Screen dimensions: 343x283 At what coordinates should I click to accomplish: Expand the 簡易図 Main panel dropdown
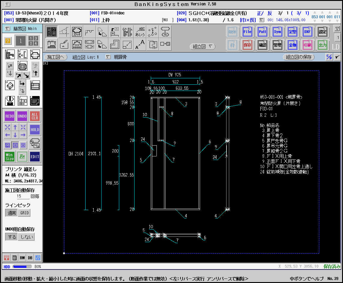click(x=8, y=29)
